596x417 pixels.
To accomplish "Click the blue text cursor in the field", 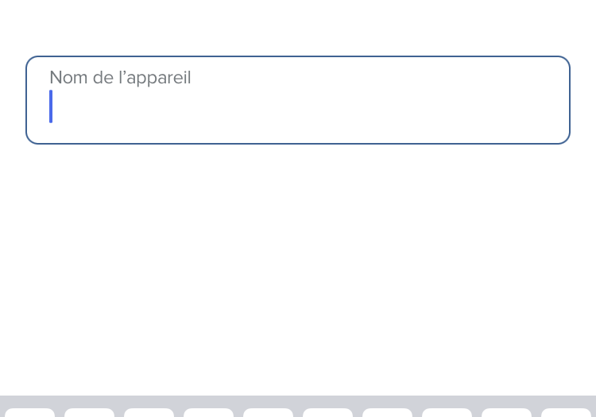I will (51, 106).
